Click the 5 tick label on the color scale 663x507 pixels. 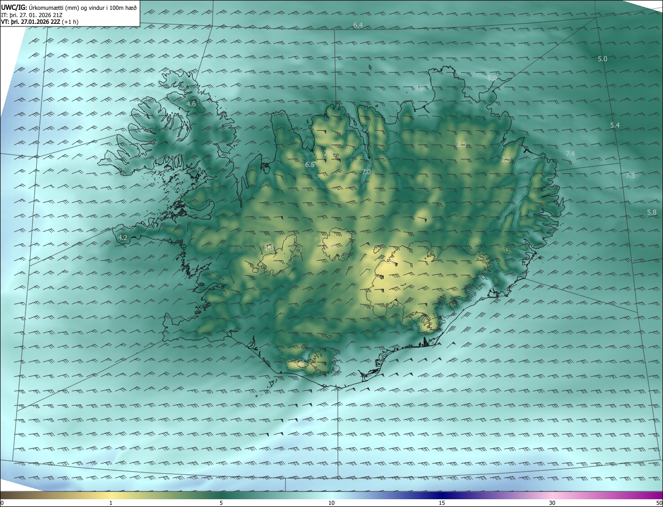tap(221, 503)
